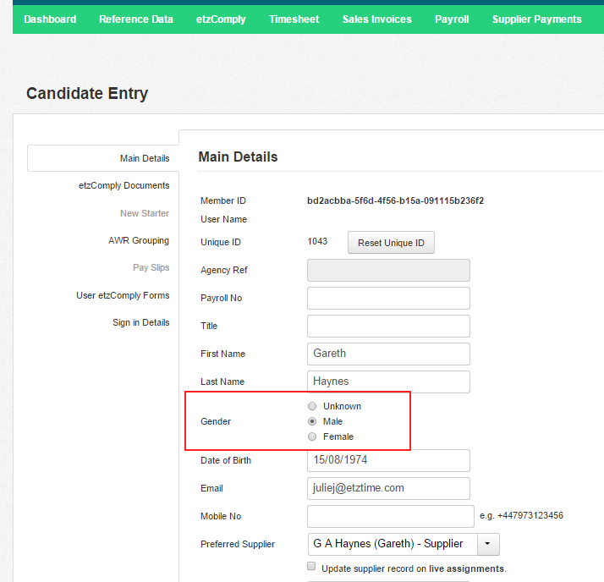604x582 pixels.
Task: Open Sales Invoices in top navigation
Action: tap(376, 19)
